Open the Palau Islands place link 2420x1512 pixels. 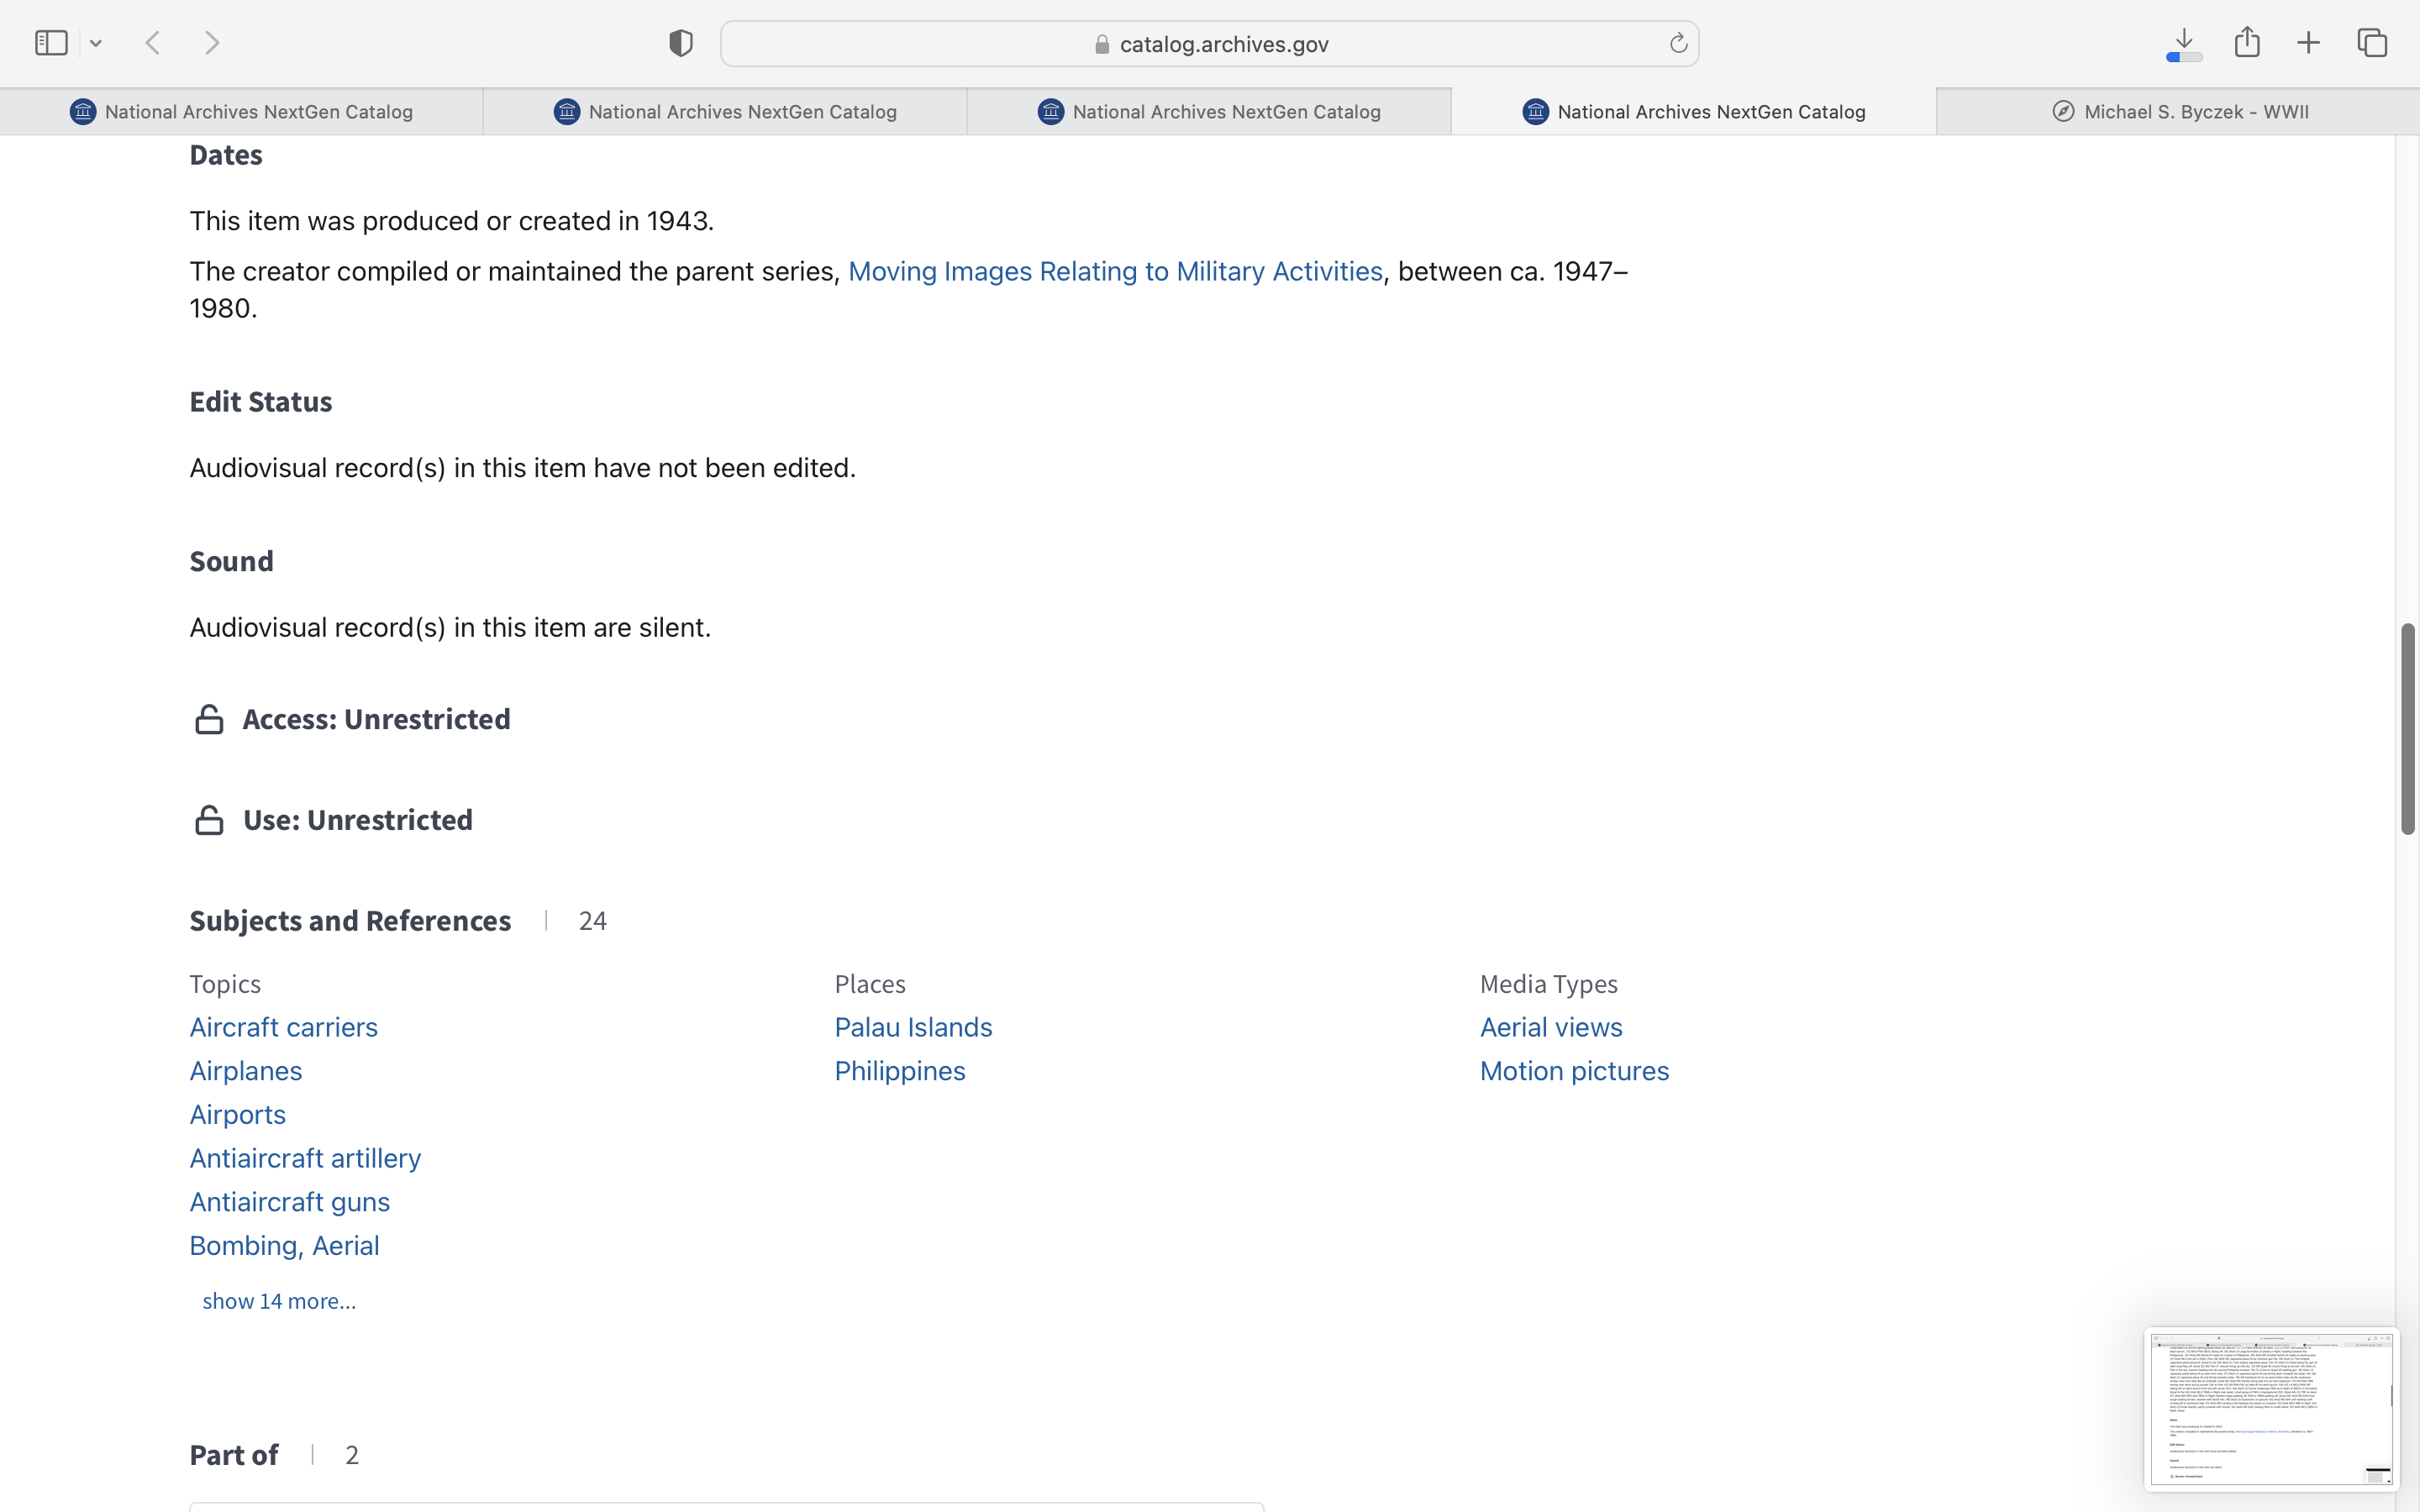[x=913, y=1027]
